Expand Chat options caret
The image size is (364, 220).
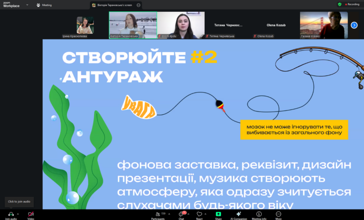click(188, 214)
